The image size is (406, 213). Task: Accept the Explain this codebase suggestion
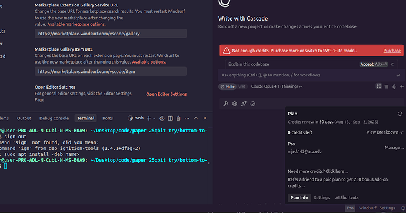point(374,64)
